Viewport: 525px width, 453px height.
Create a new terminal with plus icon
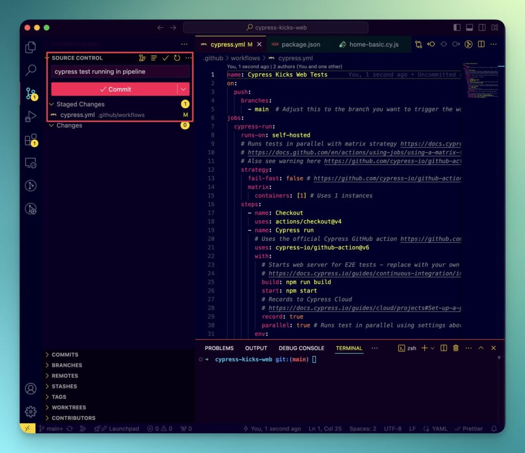tap(425, 348)
